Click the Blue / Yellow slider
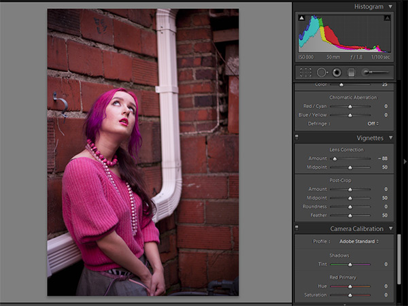The image size is (408, 306). coord(350,115)
